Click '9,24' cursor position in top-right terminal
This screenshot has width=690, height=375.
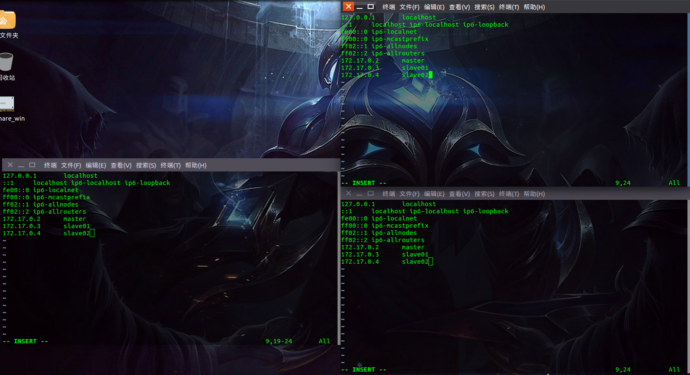point(623,183)
